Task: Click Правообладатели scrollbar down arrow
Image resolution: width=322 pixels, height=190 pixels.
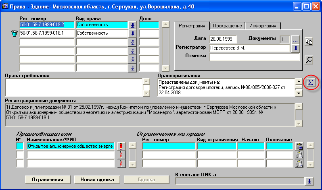Action: click(132, 164)
